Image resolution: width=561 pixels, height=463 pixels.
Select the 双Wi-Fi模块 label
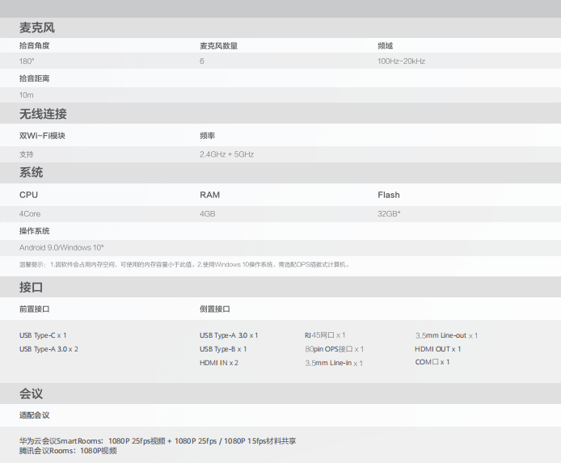(42, 136)
